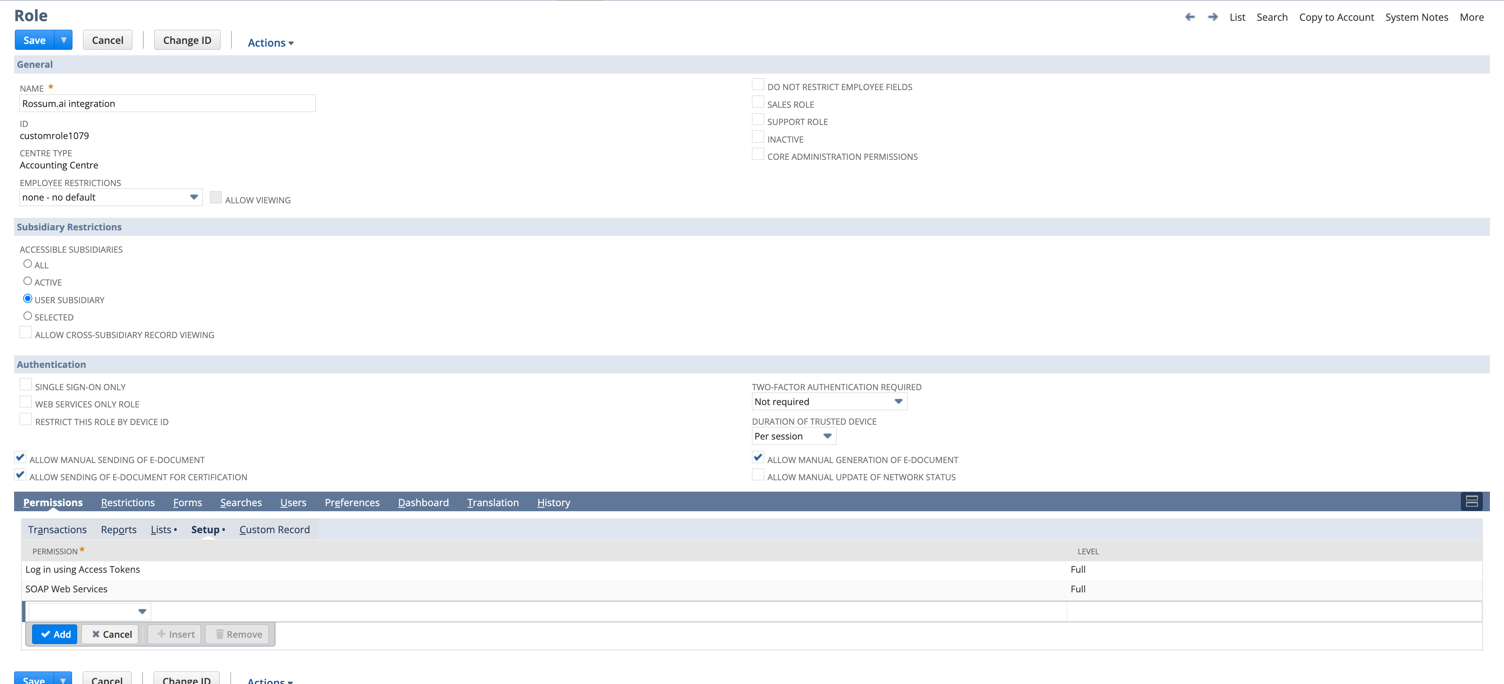The image size is (1504, 684).
Task: Check the Sales Role checkbox
Action: pyautogui.click(x=758, y=102)
